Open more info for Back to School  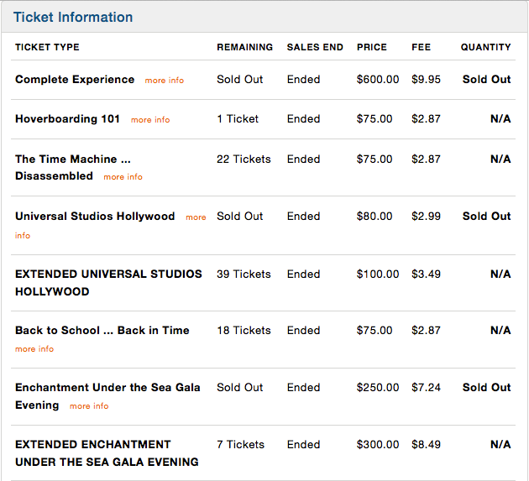click(x=34, y=348)
